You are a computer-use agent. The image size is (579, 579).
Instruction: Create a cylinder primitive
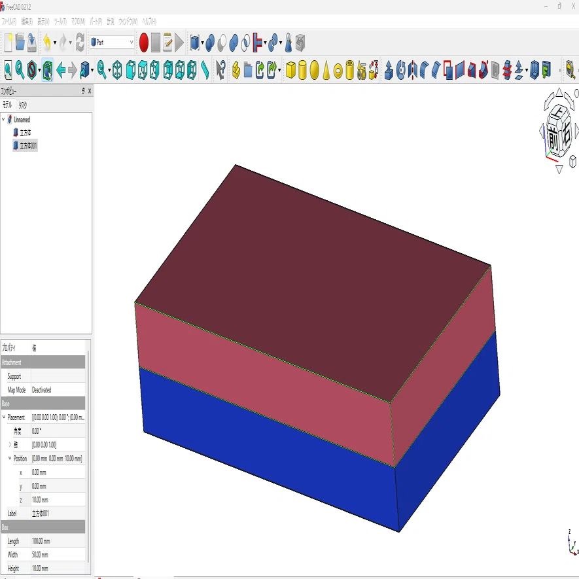click(x=302, y=70)
